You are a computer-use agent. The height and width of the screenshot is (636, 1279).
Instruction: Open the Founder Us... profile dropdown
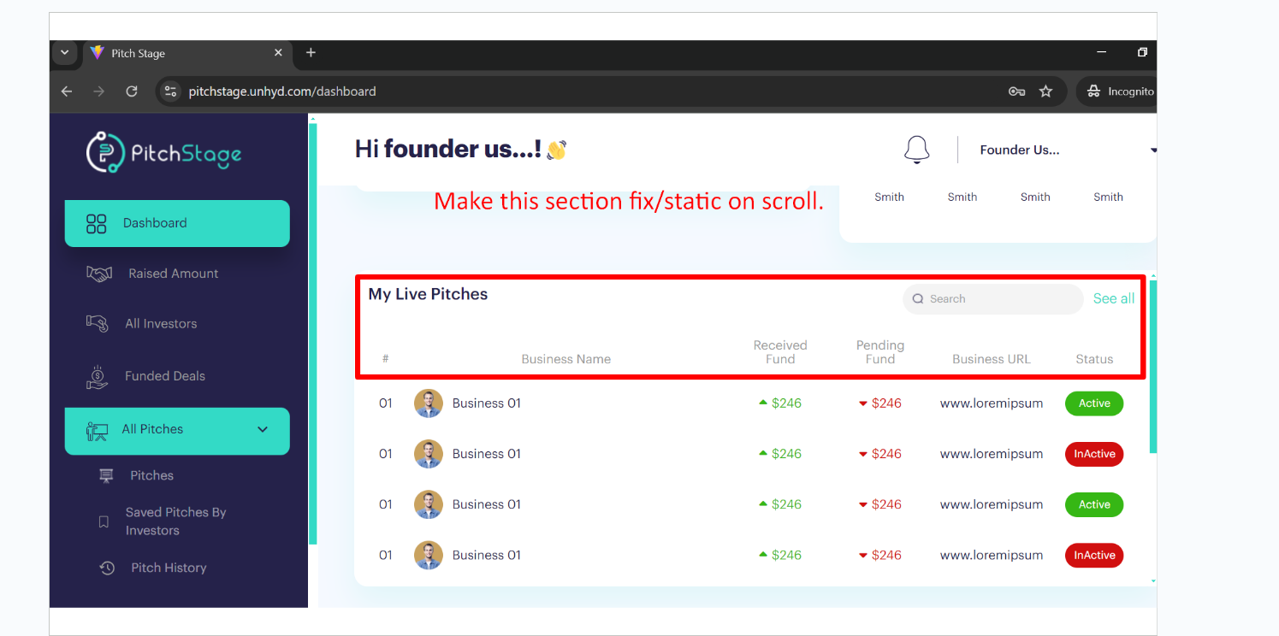pyautogui.click(x=1068, y=150)
